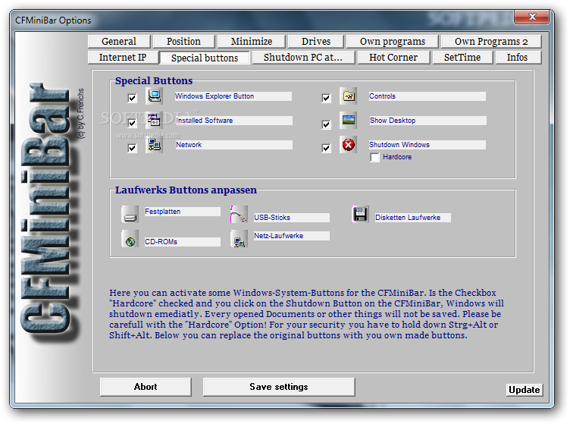
Task: Open the Shutdown PC at... tab
Action: pos(303,58)
